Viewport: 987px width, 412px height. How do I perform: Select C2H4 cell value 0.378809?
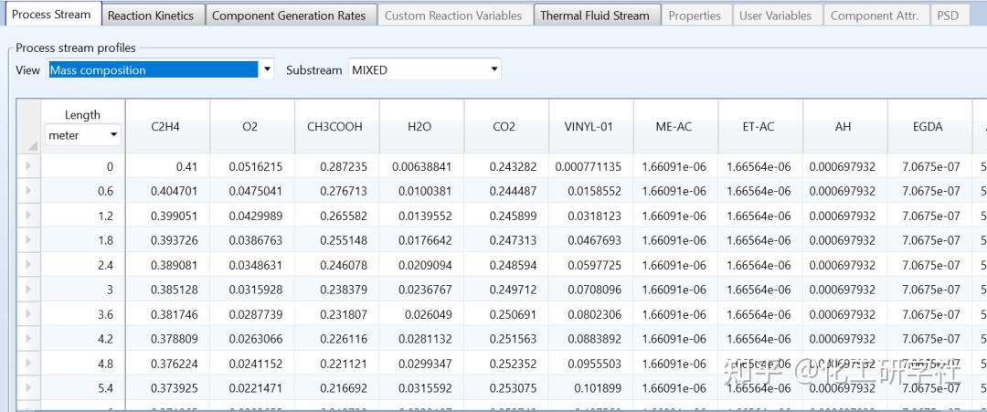point(167,339)
